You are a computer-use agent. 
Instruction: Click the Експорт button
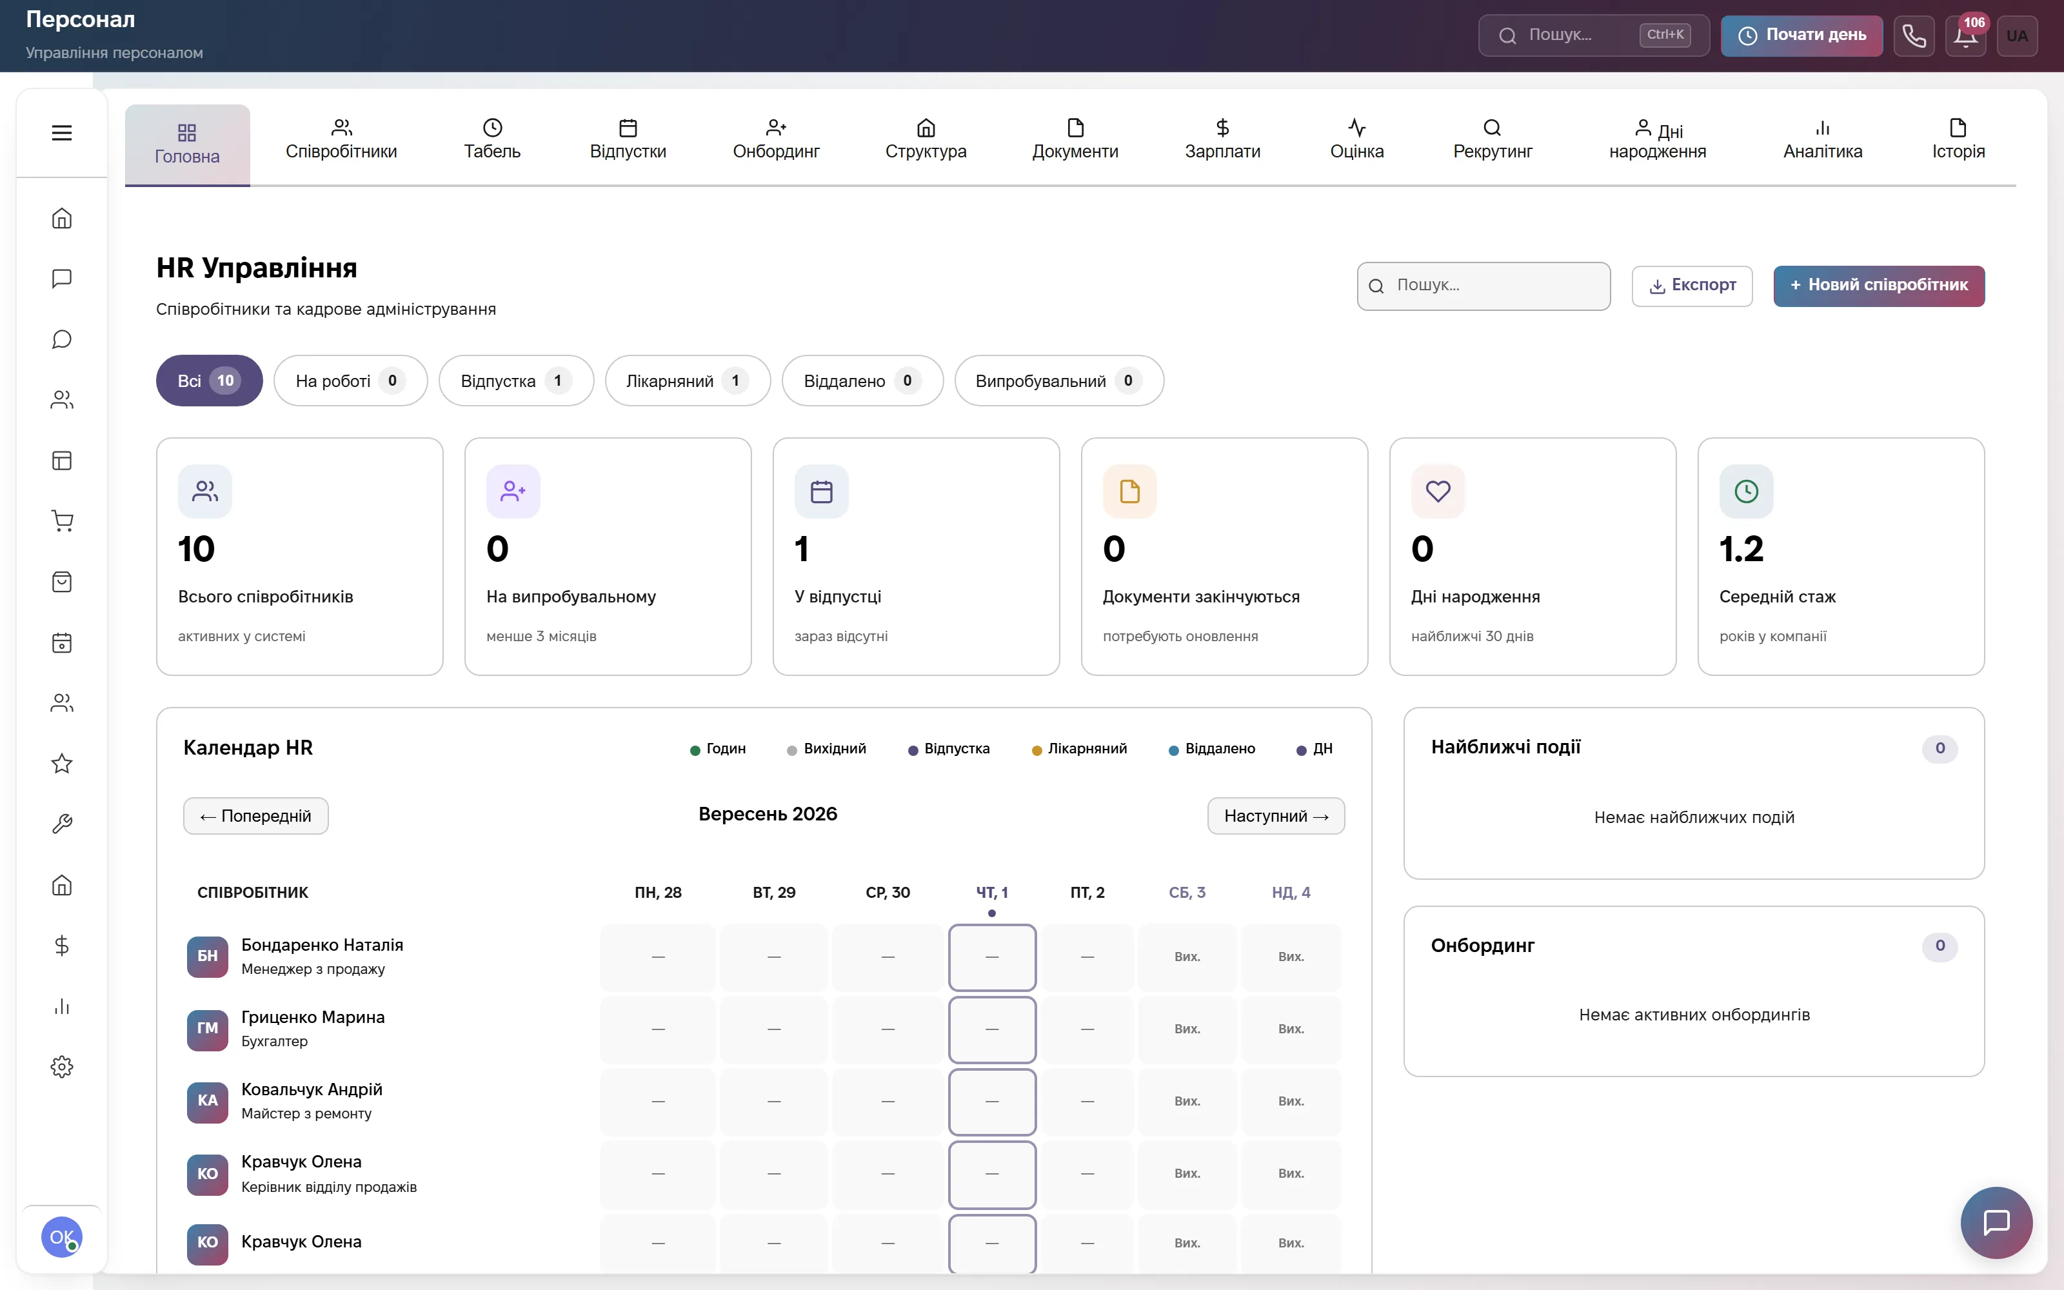(1692, 286)
